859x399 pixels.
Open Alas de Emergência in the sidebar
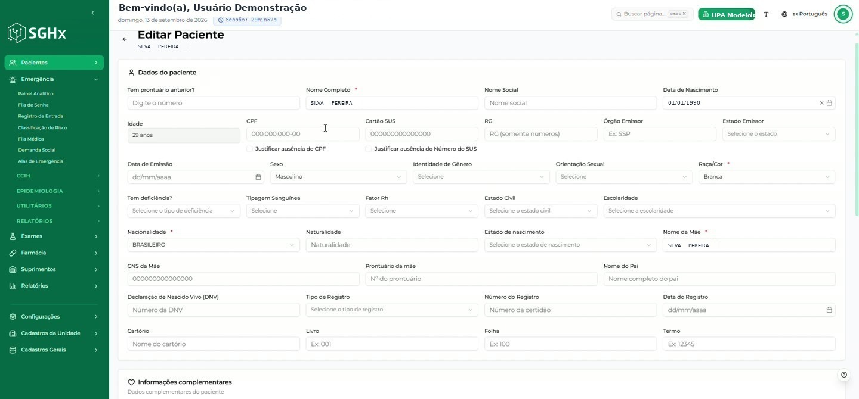pyautogui.click(x=41, y=161)
